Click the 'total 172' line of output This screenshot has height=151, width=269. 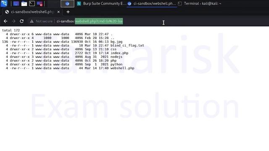[x=11, y=30]
